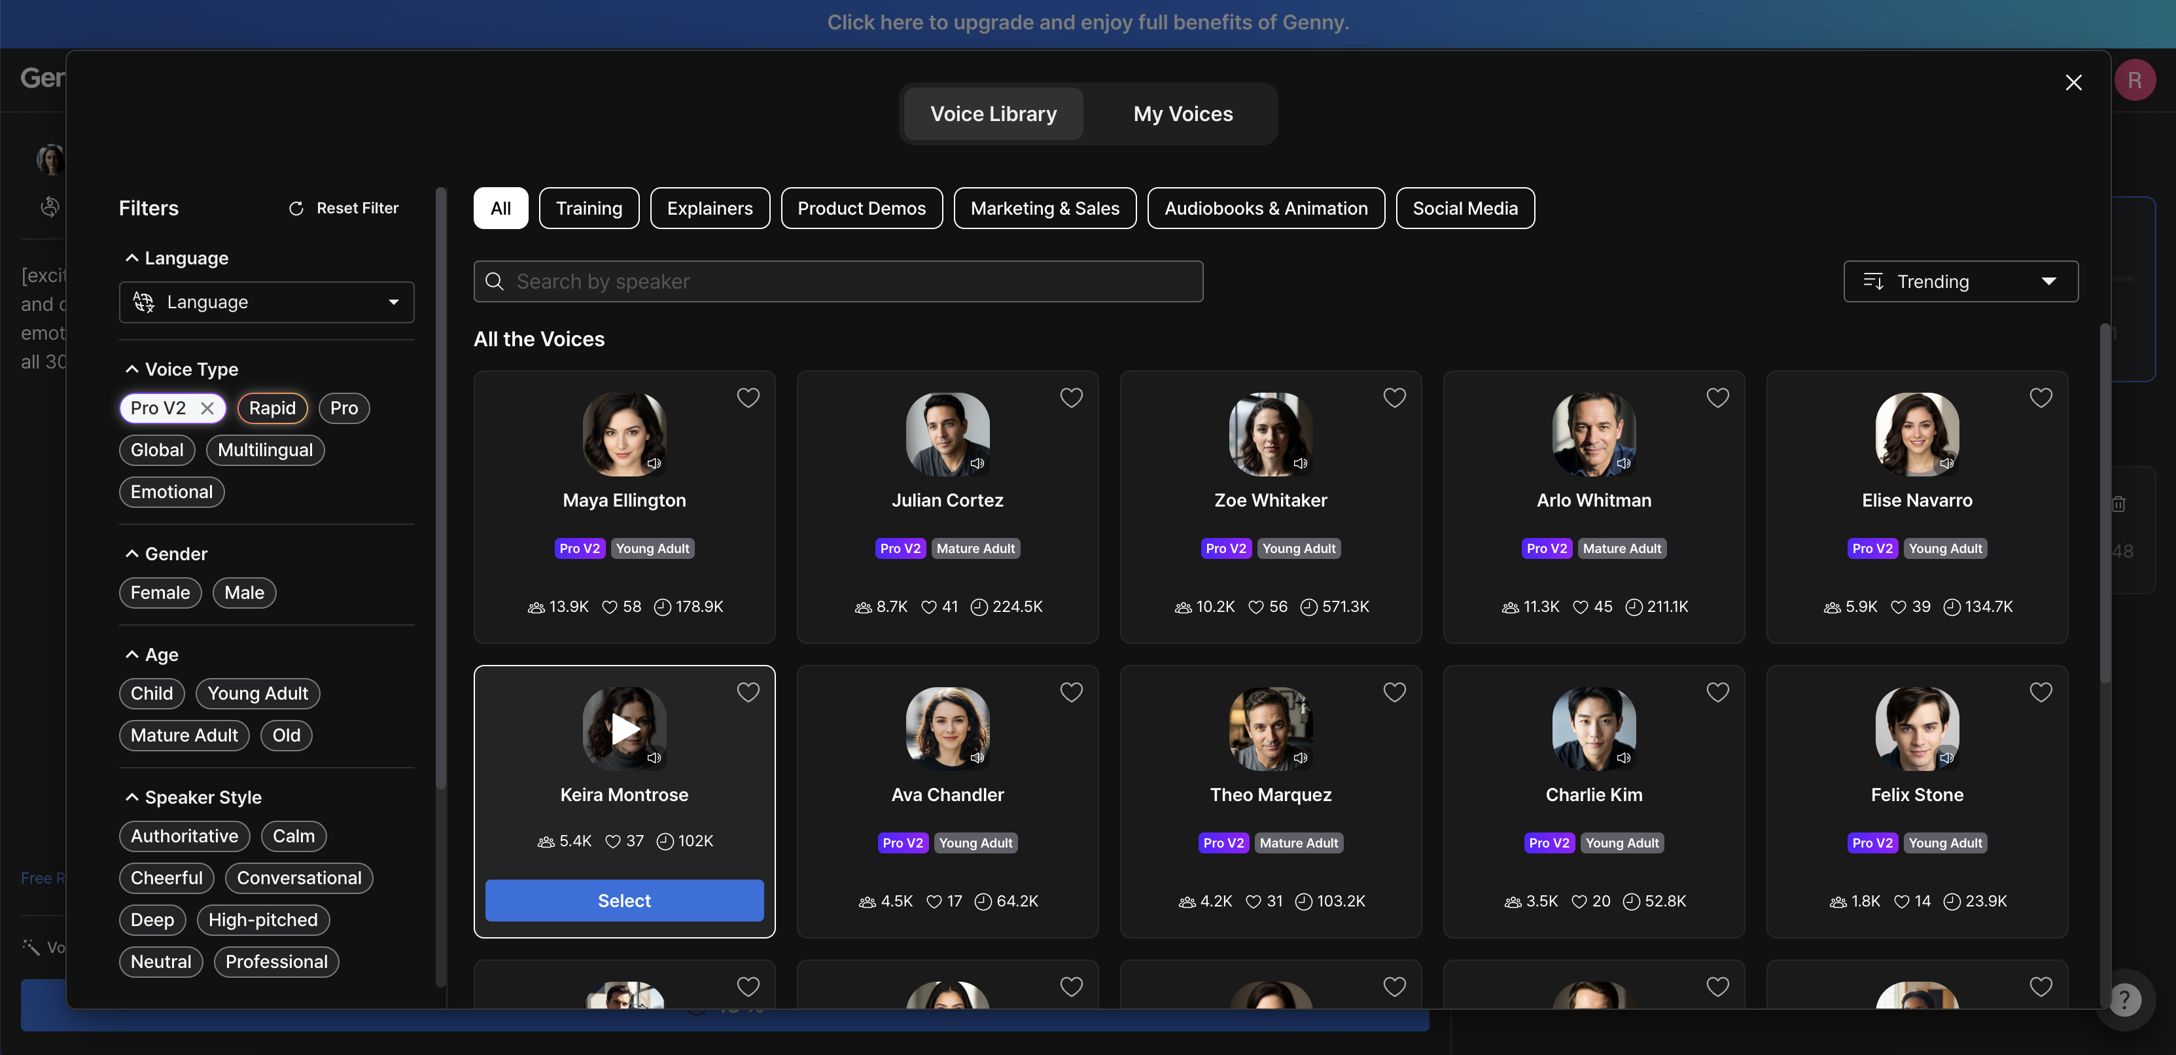Collapse the Voice Type filter section
This screenshot has width=2176, height=1055.
132,369
